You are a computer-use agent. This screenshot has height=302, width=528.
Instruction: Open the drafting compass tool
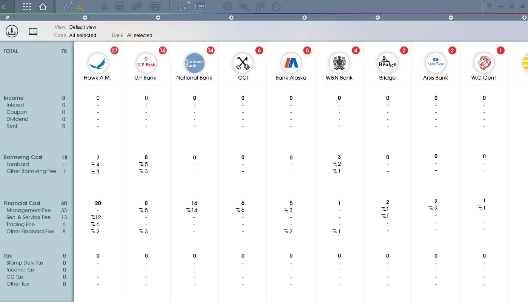point(106,6)
